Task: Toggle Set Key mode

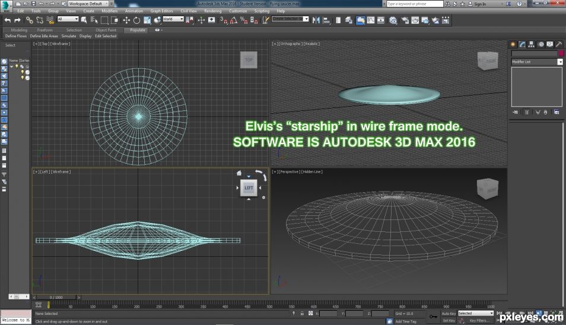Action: pos(449,320)
